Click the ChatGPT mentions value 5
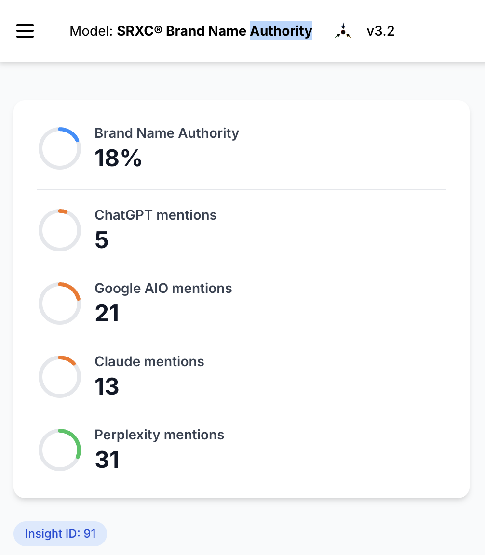Screen dimensions: 485x555 101,240
